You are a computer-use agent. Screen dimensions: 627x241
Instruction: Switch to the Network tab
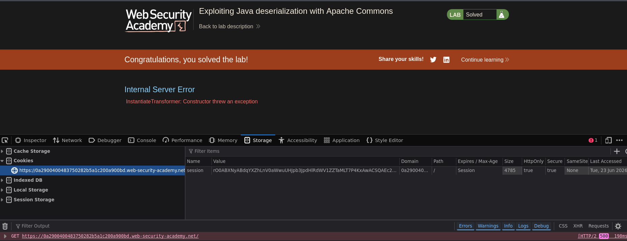pos(67,140)
